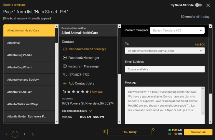Click the 50 emails left today text

tap(195, 17)
